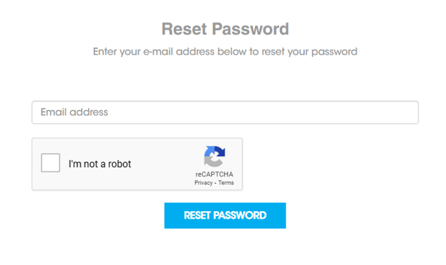Image resolution: width=446 pixels, height=265 pixels.
Task: Select the empty square reCAPTCHA verification box
Action: [50, 162]
